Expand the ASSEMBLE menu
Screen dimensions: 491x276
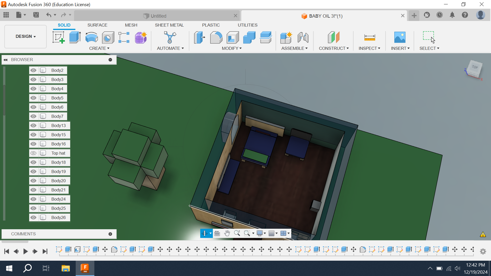point(294,48)
